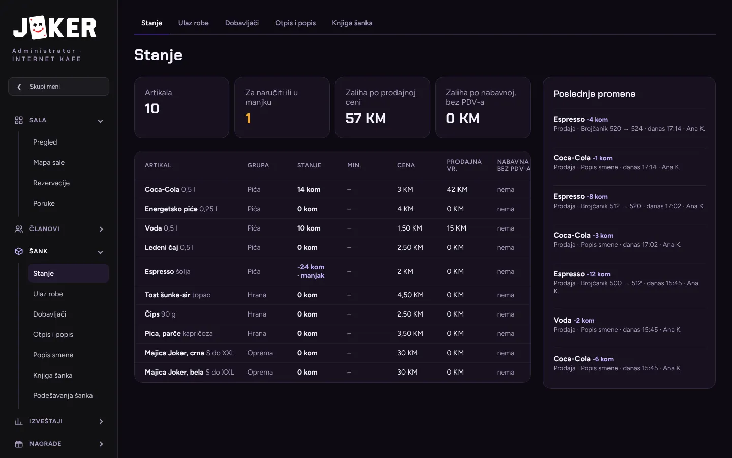The height and width of the screenshot is (458, 732).
Task: Expand the Članovi section chevron
Action: 101,229
